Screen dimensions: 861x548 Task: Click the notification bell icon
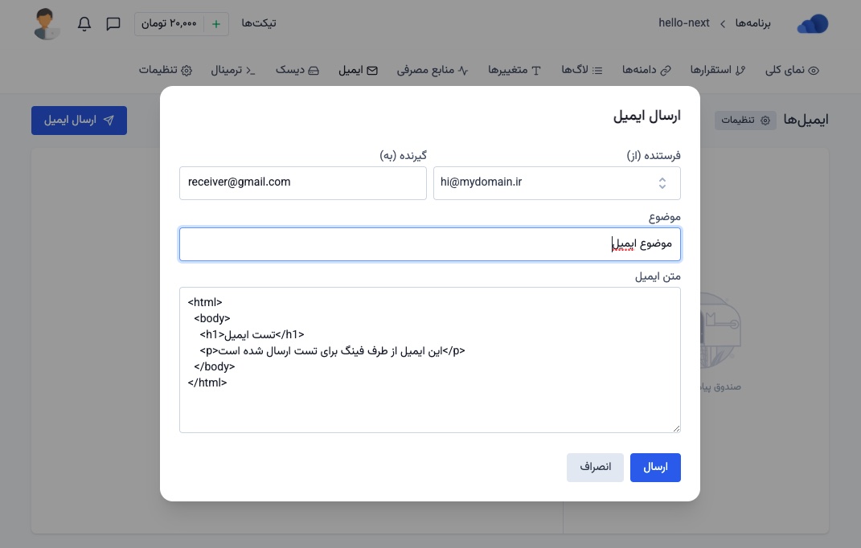click(84, 24)
